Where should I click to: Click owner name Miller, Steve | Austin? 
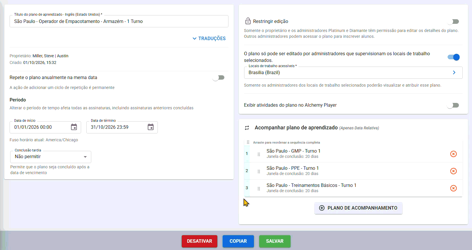coord(50,56)
